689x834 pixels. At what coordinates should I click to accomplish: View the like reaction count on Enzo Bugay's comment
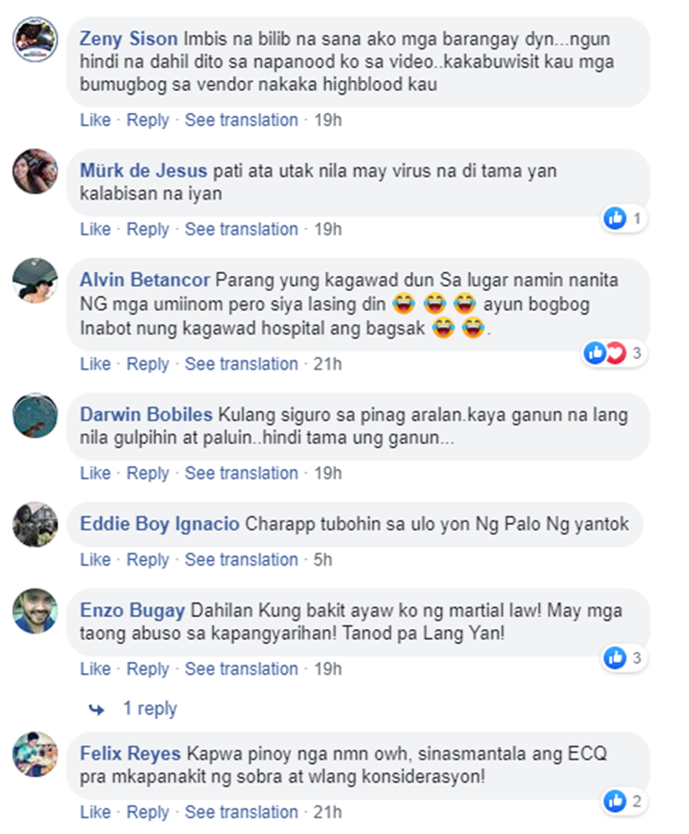[x=625, y=658]
